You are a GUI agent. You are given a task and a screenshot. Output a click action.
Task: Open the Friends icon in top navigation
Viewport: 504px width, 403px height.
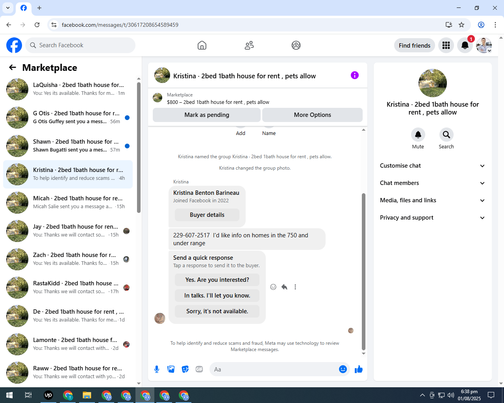coord(249,45)
